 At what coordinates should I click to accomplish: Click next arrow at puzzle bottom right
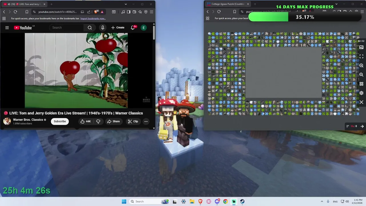click(x=362, y=126)
